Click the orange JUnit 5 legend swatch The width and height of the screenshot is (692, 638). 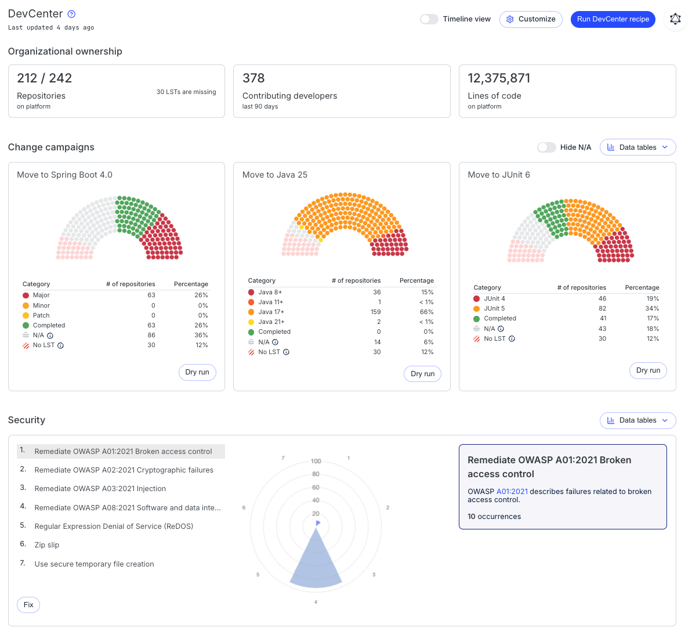(x=477, y=309)
